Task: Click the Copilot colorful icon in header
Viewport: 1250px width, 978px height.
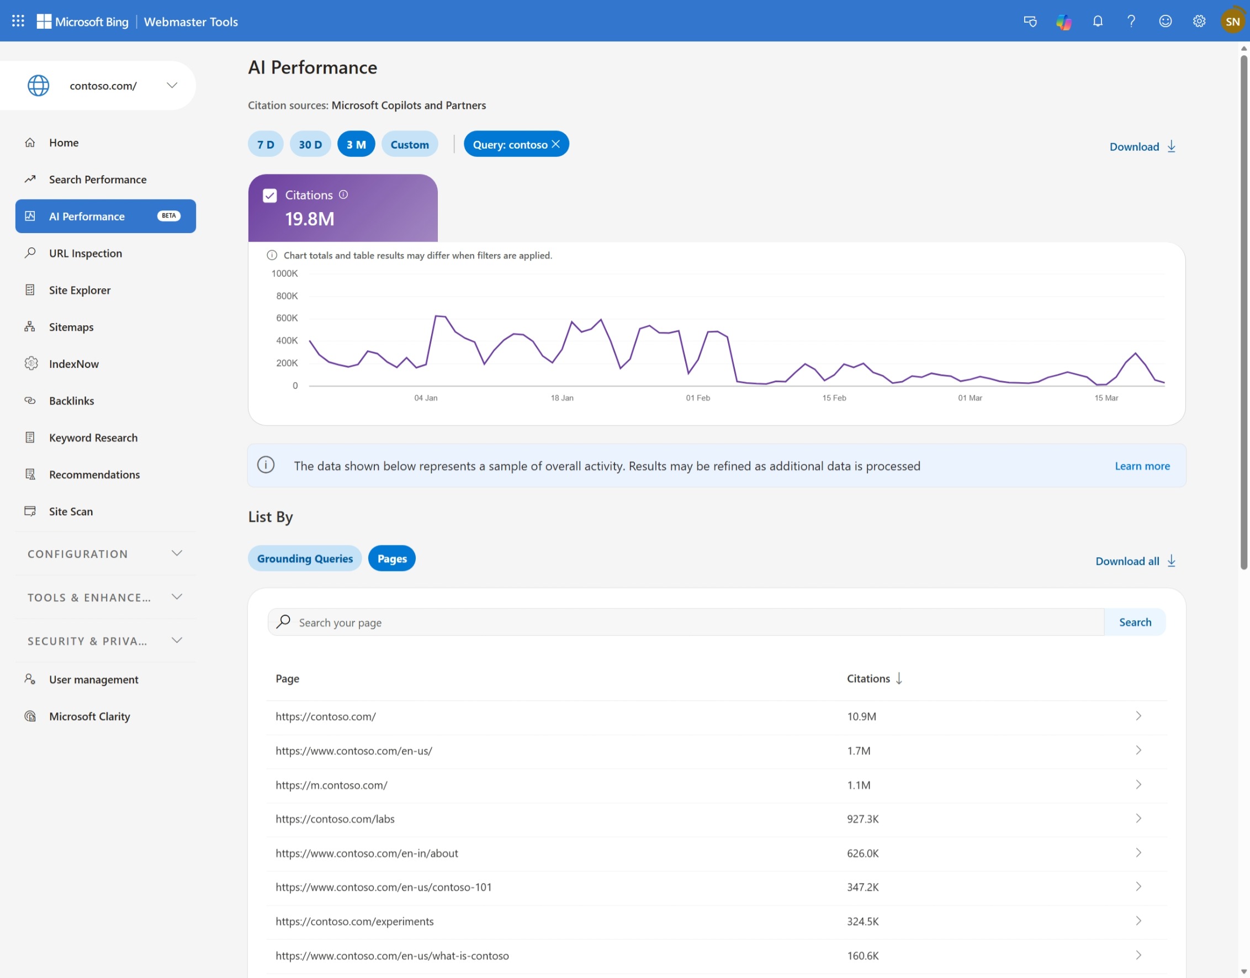Action: (x=1063, y=22)
